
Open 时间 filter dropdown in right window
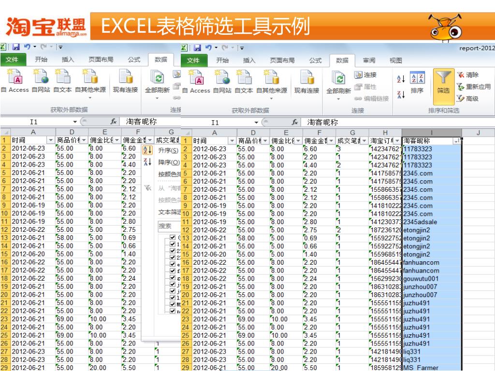click(x=233, y=141)
